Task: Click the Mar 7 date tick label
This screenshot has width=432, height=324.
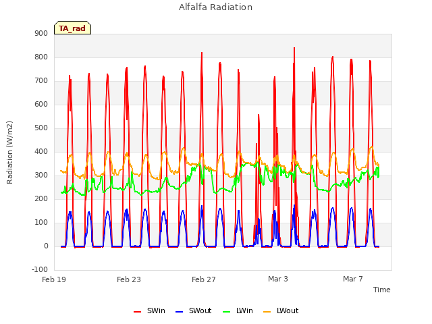Action: pyautogui.click(x=353, y=279)
